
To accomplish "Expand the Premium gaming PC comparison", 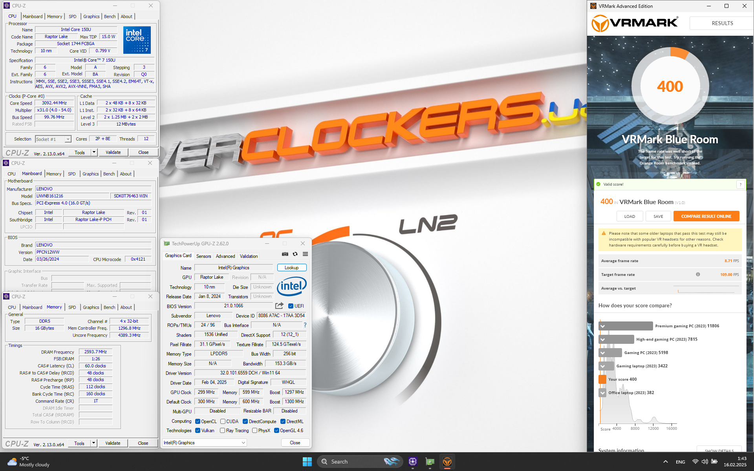I will click(x=602, y=326).
